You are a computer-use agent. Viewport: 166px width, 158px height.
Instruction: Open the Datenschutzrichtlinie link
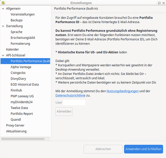click(x=71, y=95)
